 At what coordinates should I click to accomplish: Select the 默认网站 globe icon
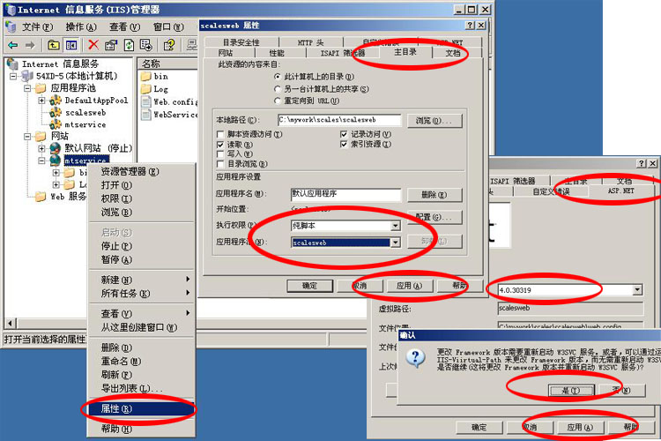56,148
